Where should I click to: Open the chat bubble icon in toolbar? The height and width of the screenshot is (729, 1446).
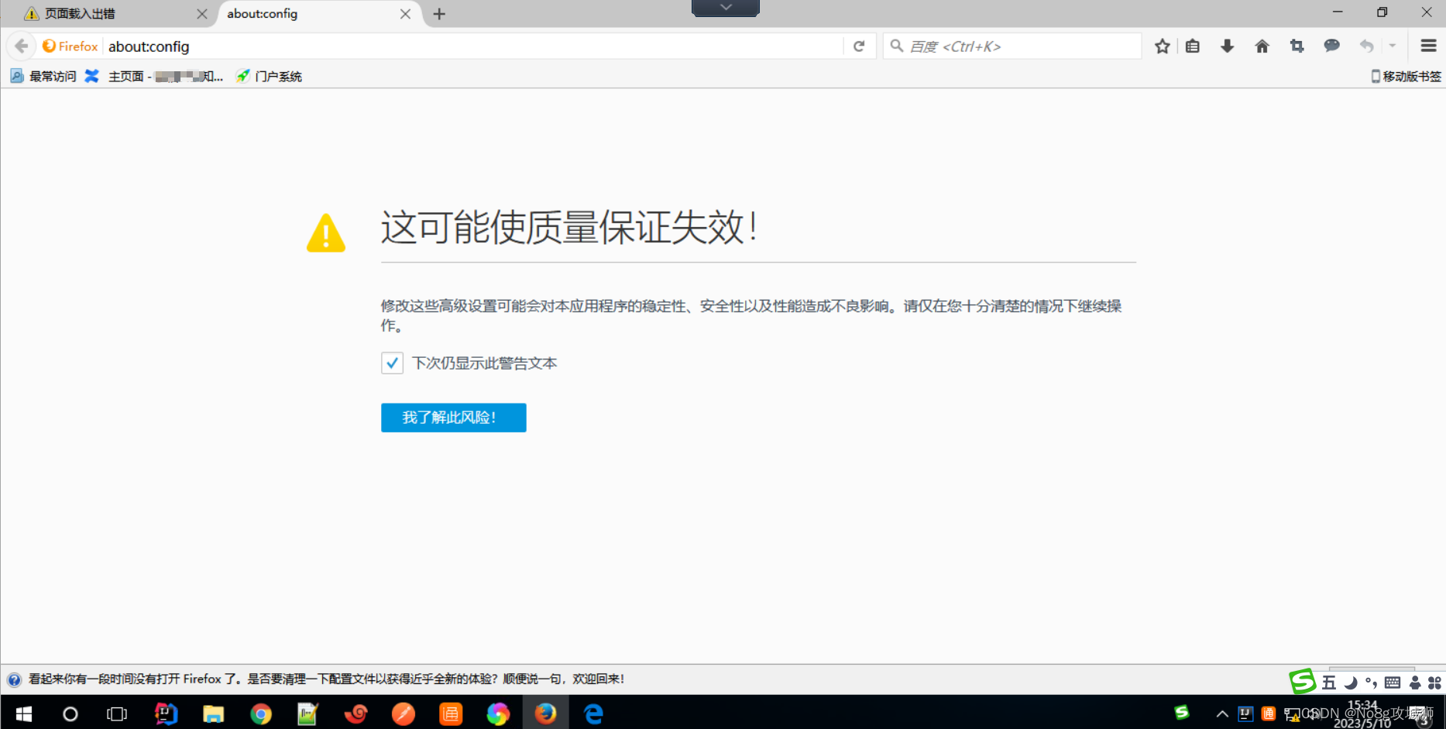[1331, 46]
